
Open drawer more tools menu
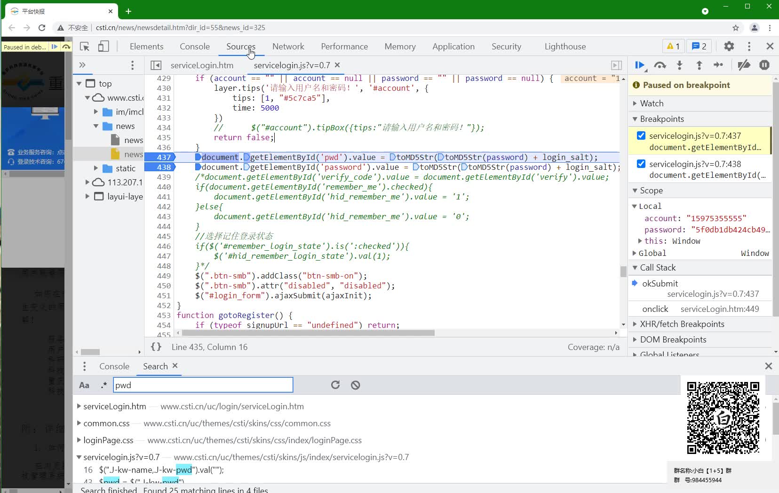click(x=84, y=366)
